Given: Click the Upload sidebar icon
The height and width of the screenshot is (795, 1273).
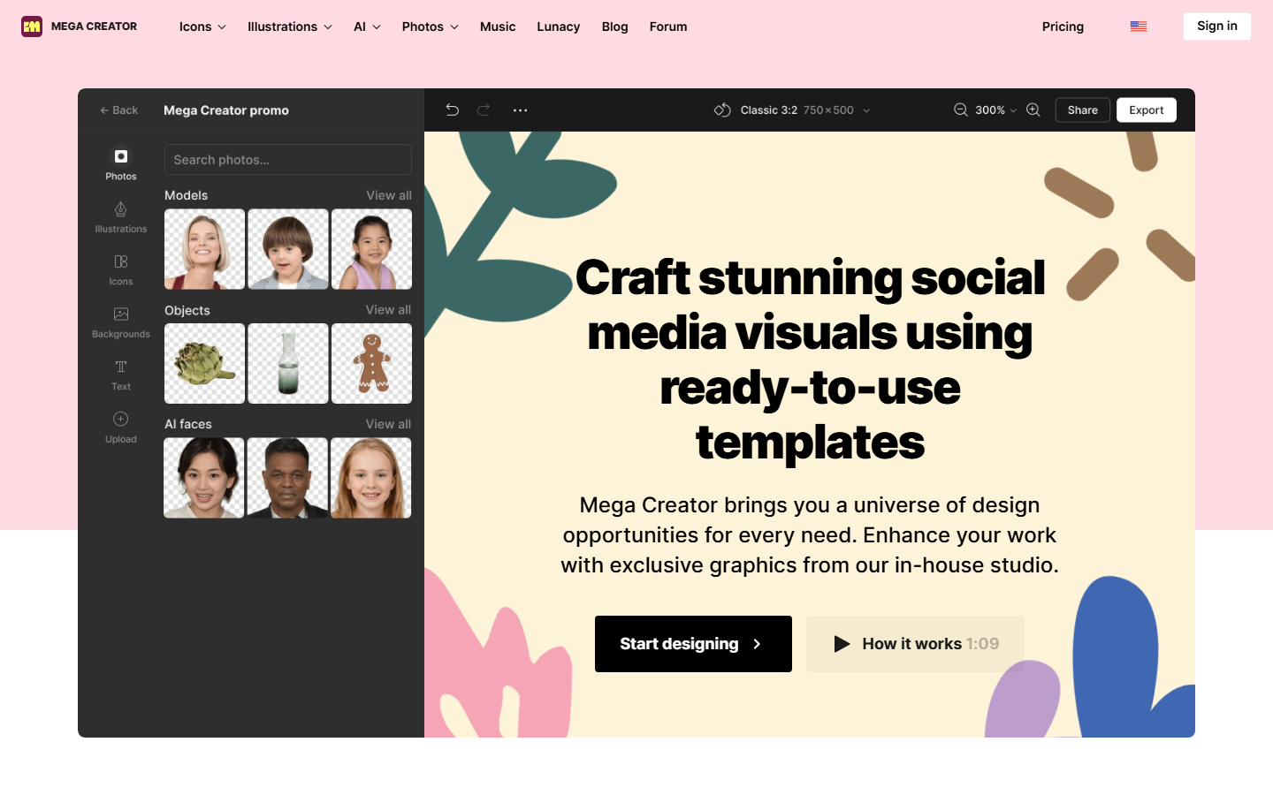Looking at the screenshot, I should tap(121, 428).
